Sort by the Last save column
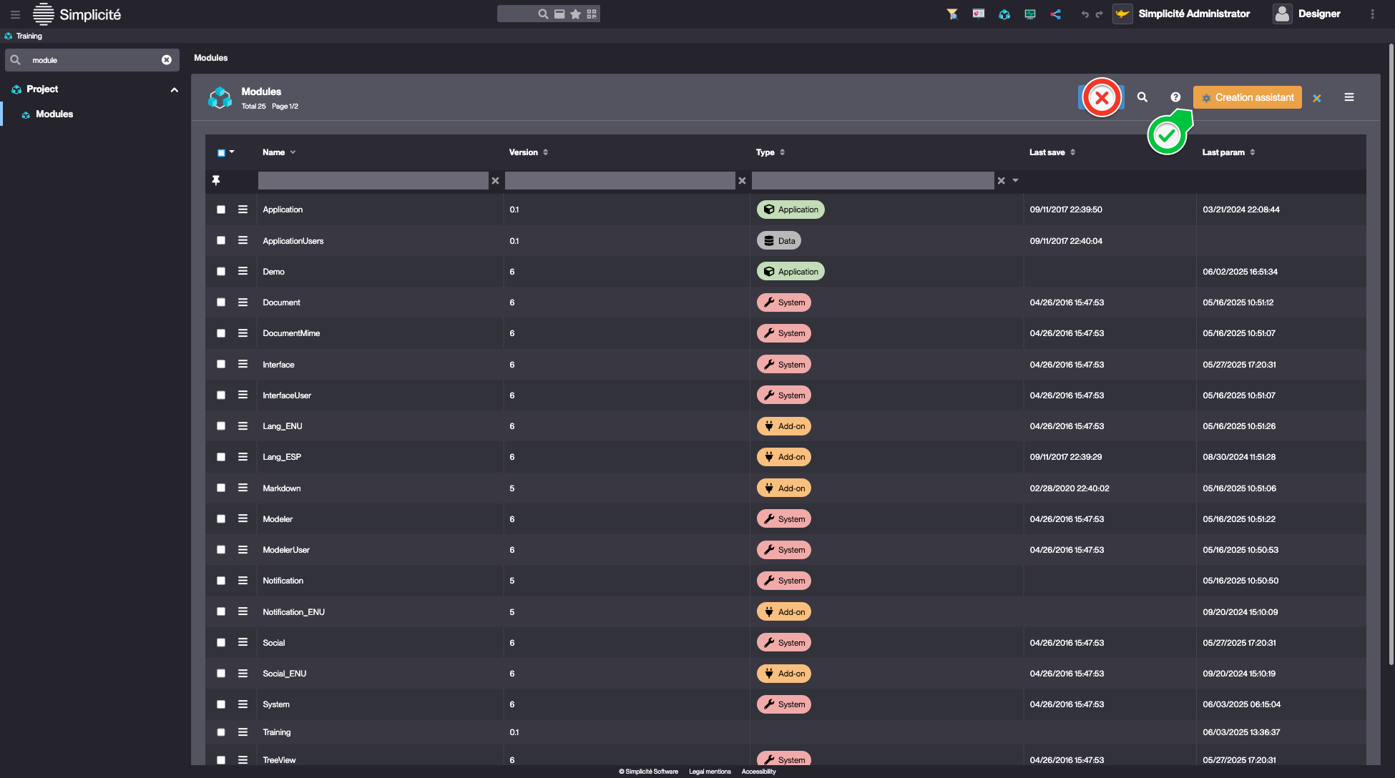This screenshot has width=1395, height=778. (1052, 152)
